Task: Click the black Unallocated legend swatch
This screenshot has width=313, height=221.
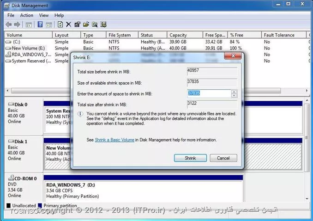Action: pyautogui.click(x=8, y=206)
